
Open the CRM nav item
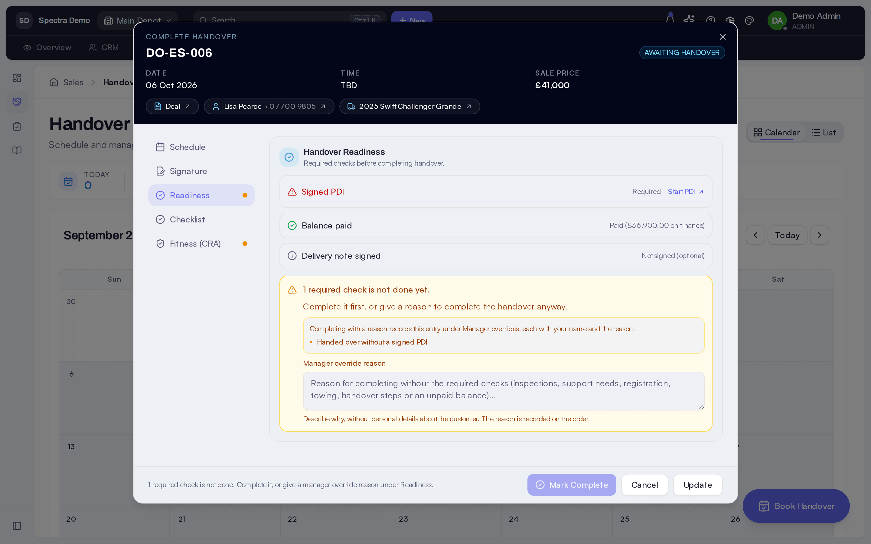click(103, 47)
